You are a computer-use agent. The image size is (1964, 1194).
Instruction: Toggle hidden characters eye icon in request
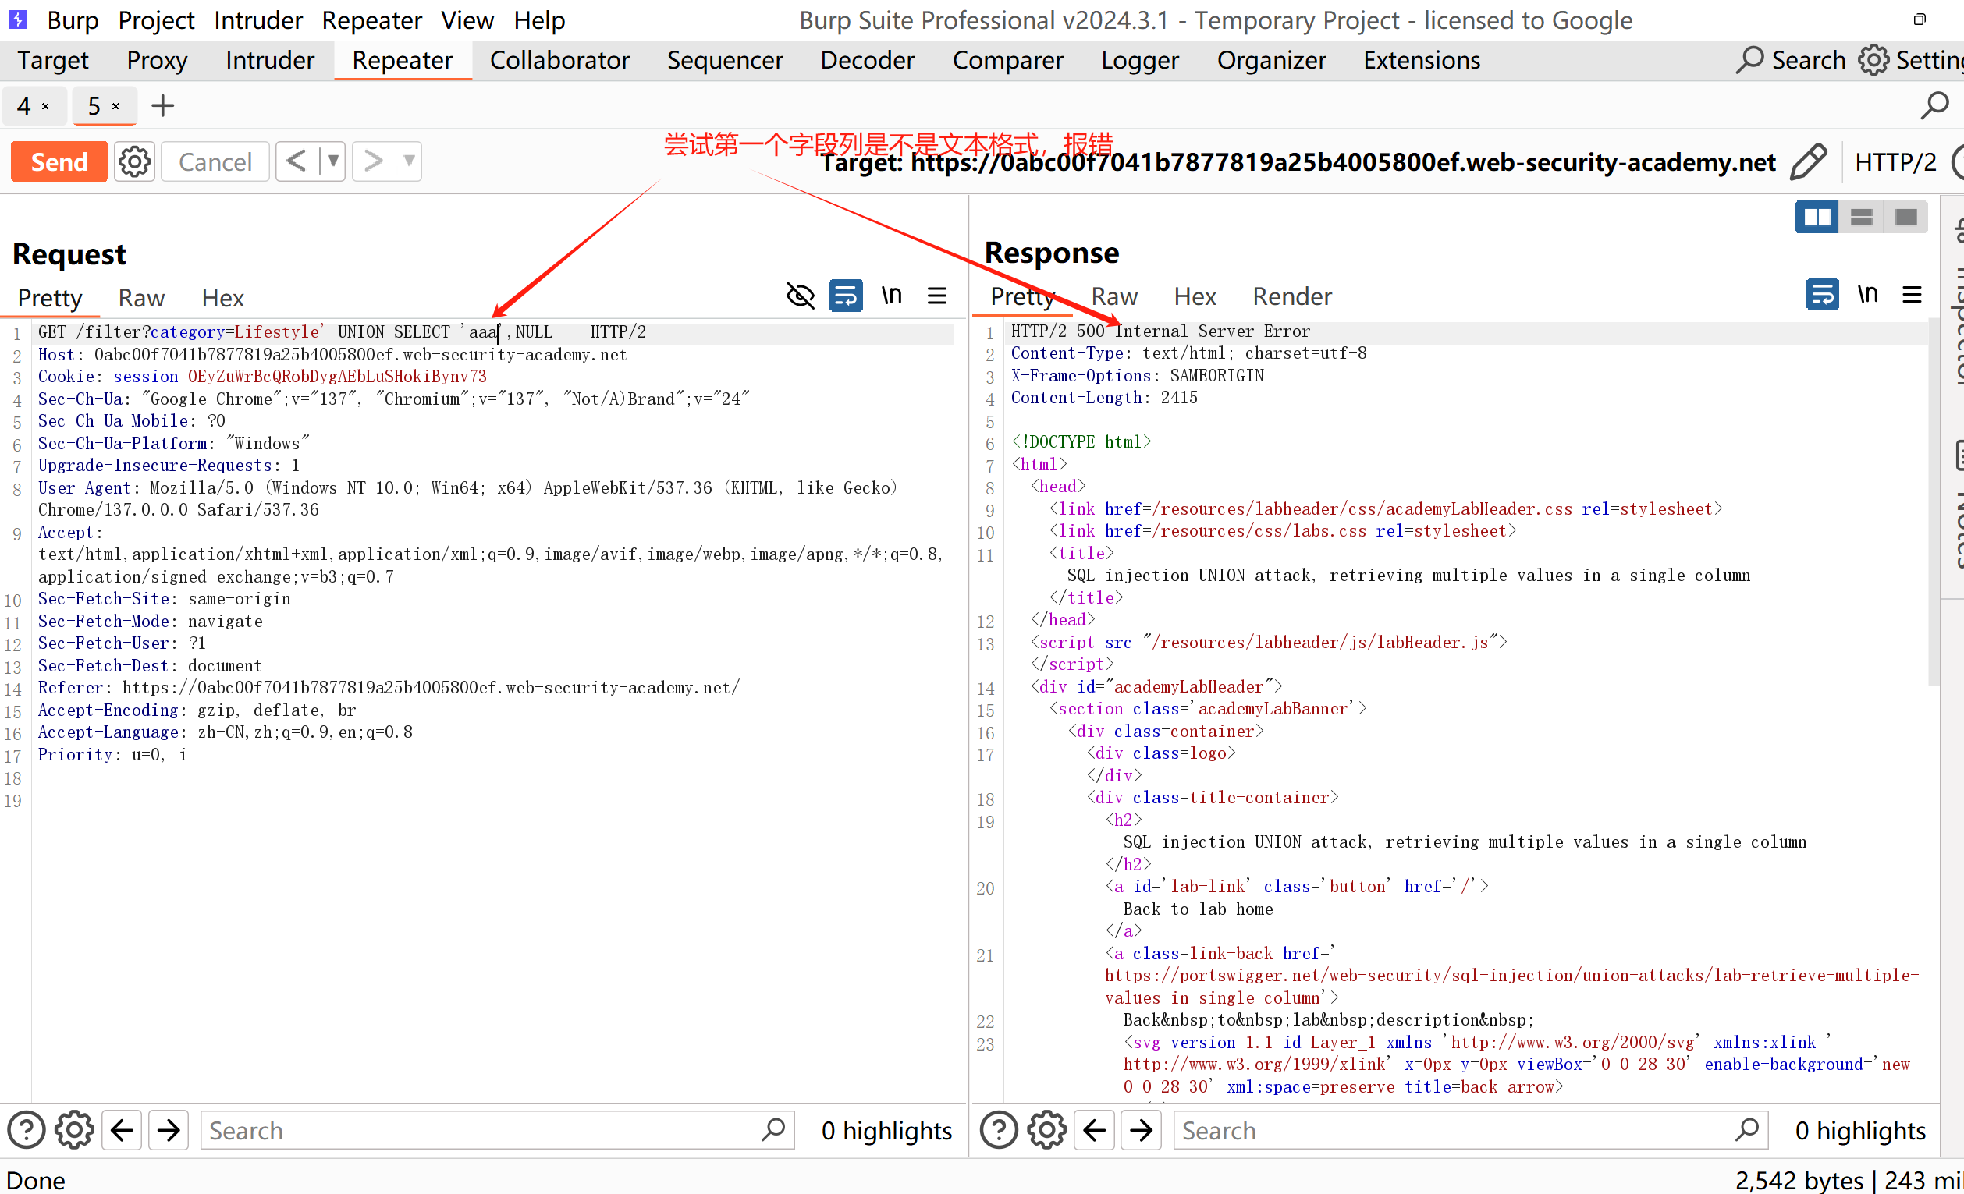(801, 296)
